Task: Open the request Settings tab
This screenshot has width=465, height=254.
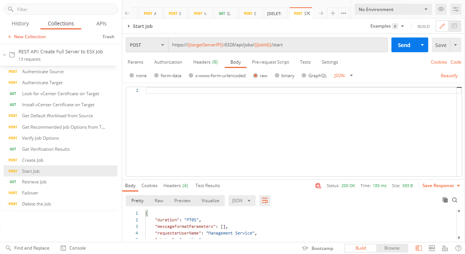Action: 330,62
